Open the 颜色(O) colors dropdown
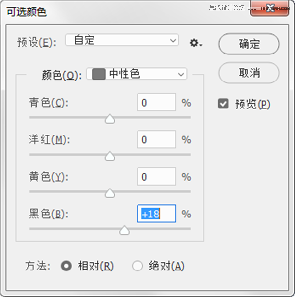 pyautogui.click(x=137, y=74)
